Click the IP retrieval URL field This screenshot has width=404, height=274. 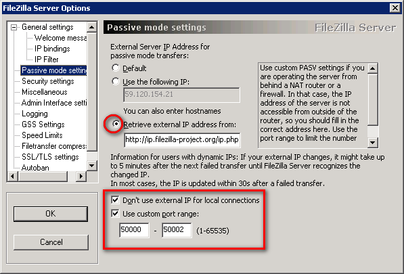(x=182, y=140)
